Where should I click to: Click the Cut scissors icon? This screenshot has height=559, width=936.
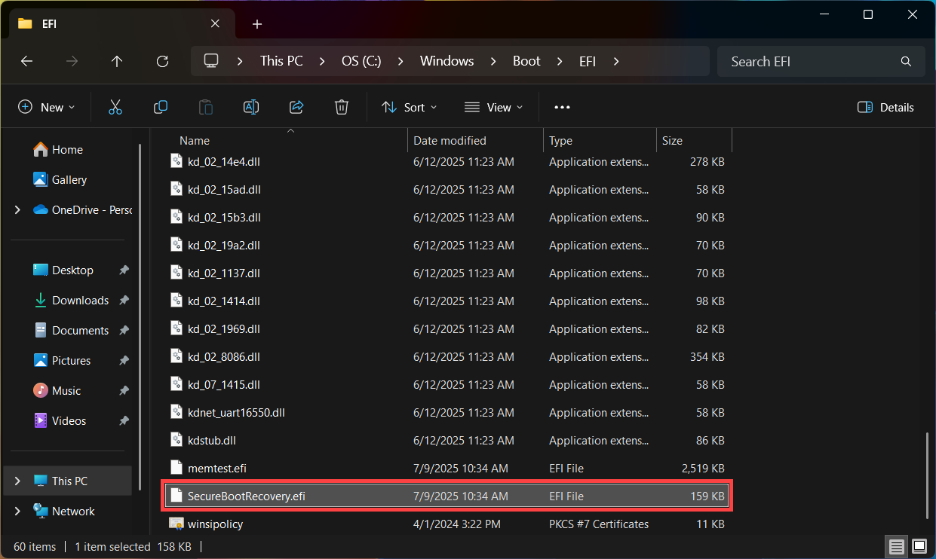[x=115, y=107]
